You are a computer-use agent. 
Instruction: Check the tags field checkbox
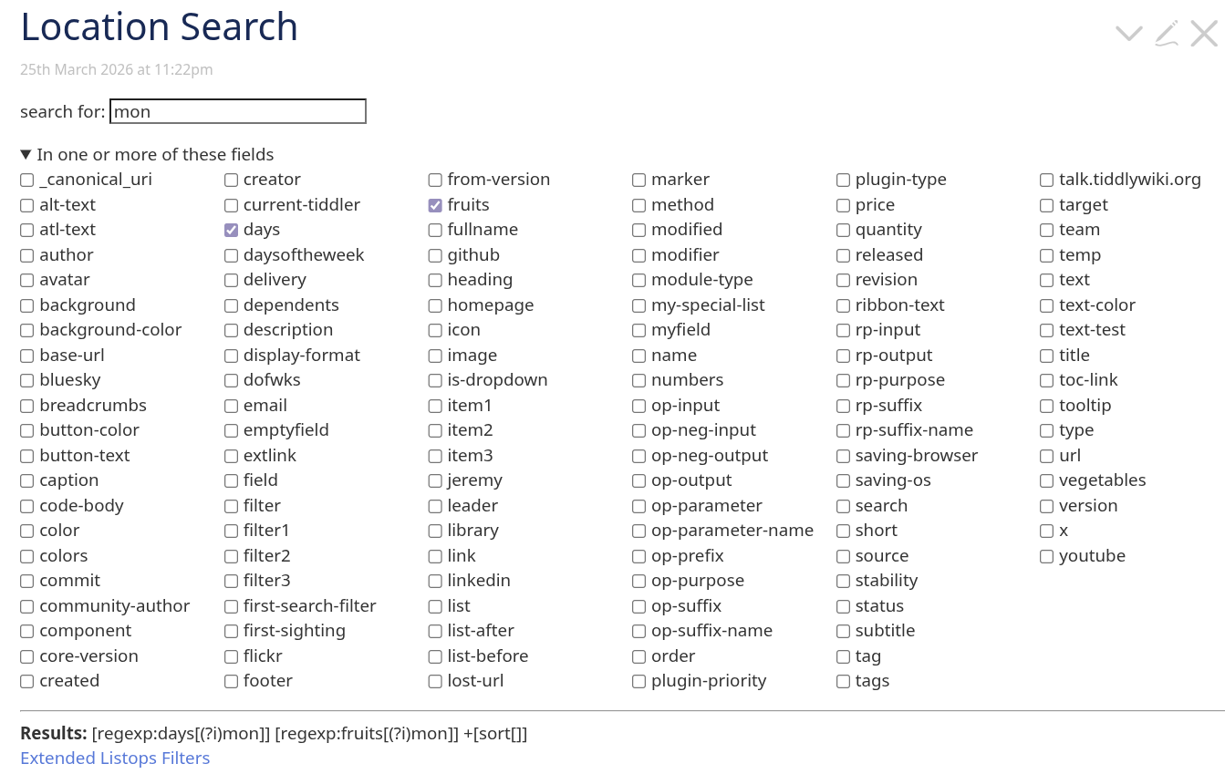tap(843, 681)
